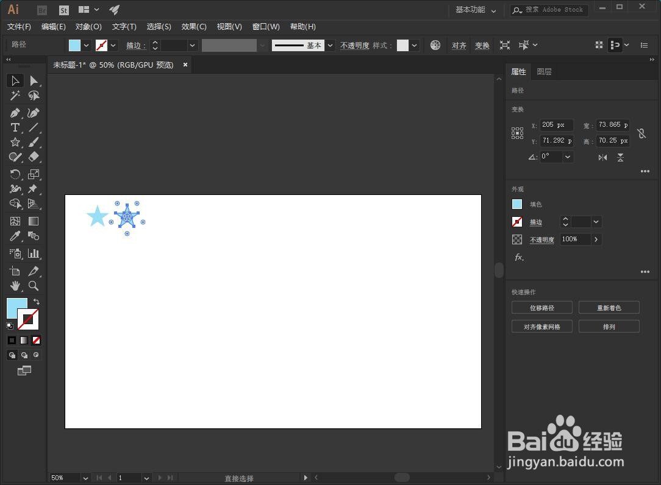The width and height of the screenshot is (661, 485).
Task: Select the Blend tool
Action: pos(34,236)
